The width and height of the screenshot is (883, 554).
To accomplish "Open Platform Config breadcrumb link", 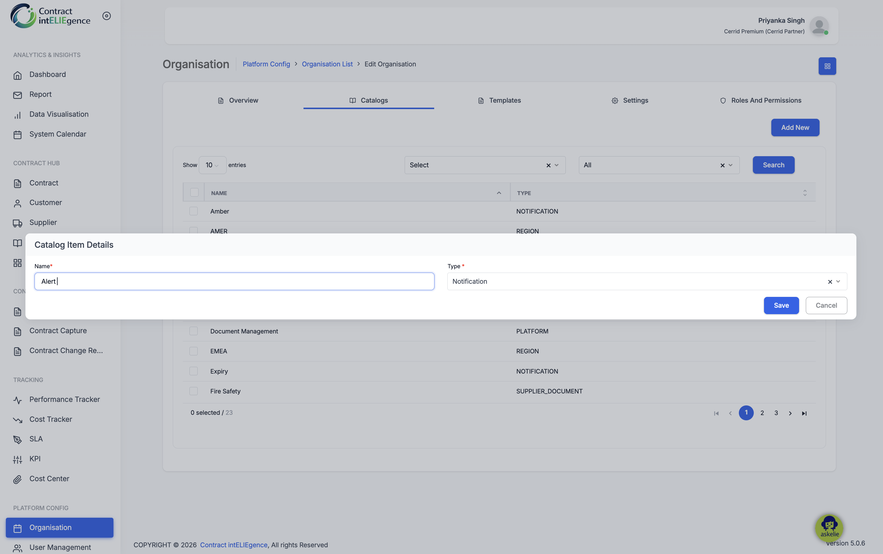I will tap(266, 64).
